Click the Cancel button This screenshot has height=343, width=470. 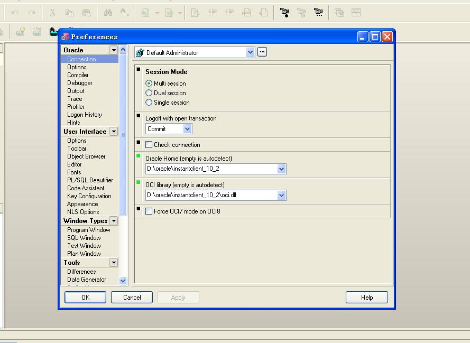[132, 297]
